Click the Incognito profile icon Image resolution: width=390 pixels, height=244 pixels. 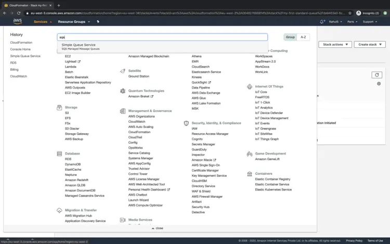click(358, 13)
